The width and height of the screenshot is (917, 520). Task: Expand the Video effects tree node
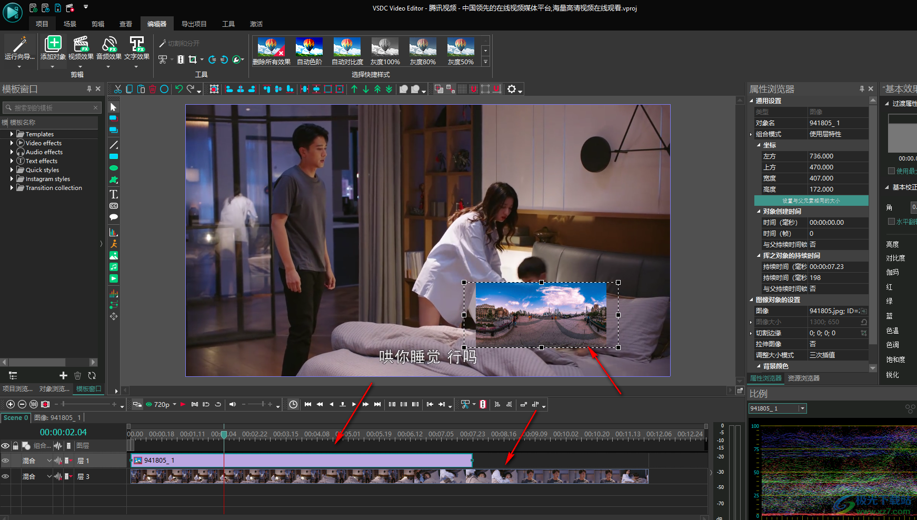click(x=12, y=143)
